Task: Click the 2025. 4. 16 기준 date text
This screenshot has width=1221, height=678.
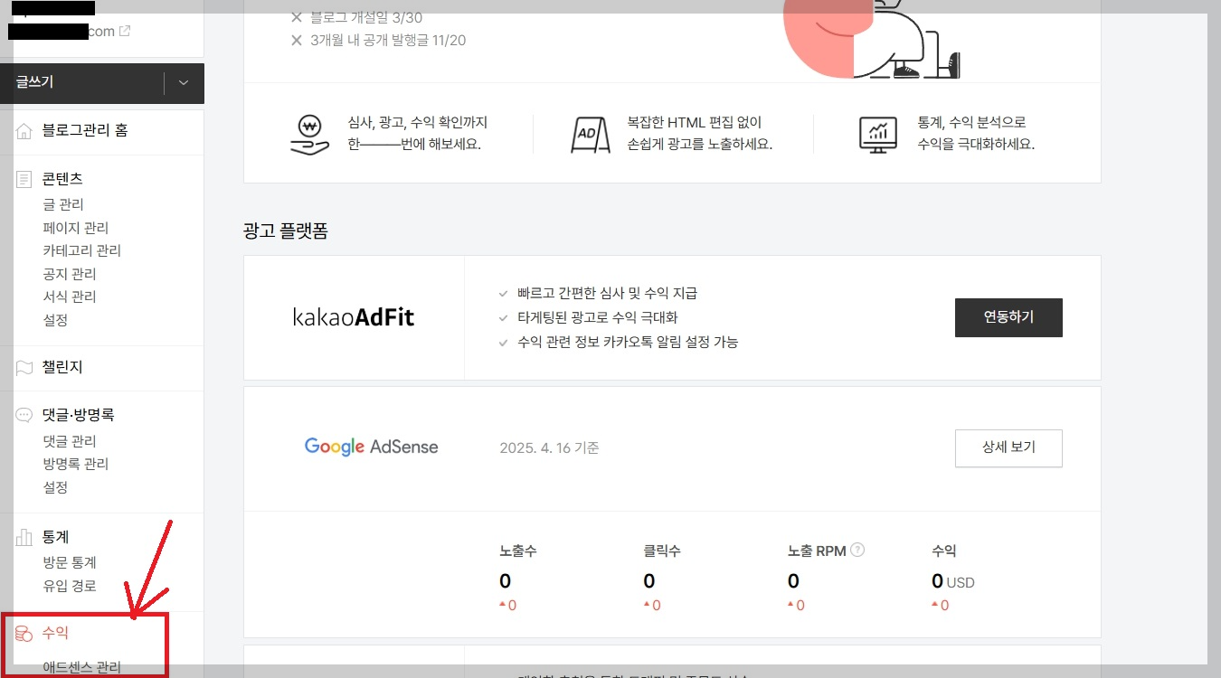Action: [x=549, y=447]
